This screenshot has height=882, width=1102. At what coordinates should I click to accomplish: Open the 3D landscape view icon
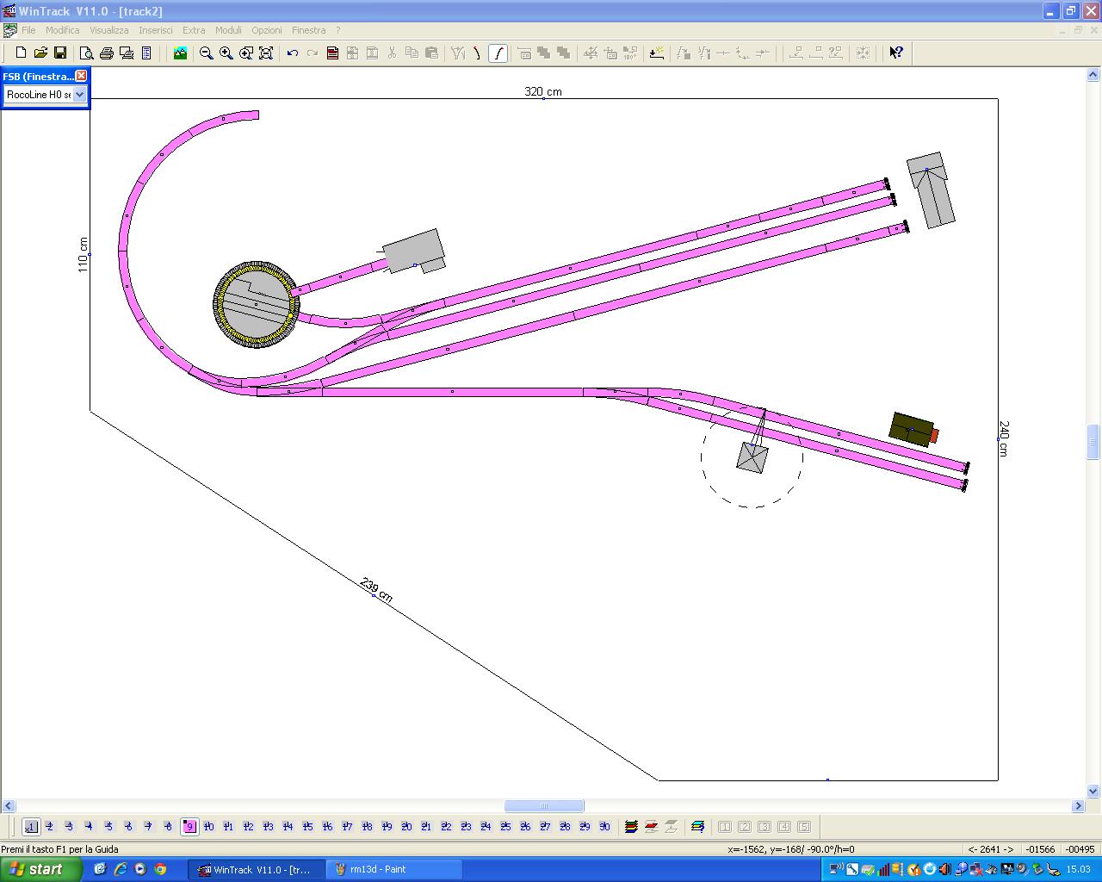pyautogui.click(x=180, y=53)
